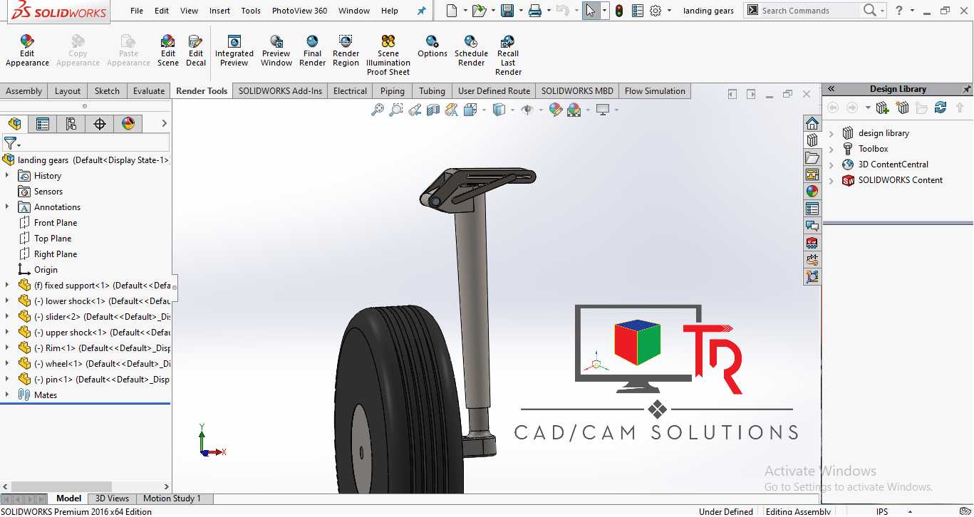This screenshot has height=517, width=974.
Task: Recall Last Render
Action: tap(508, 56)
